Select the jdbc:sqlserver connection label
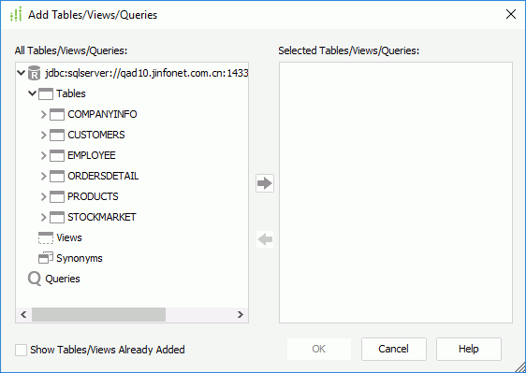Screen dimensions: 526x373 click(147, 73)
